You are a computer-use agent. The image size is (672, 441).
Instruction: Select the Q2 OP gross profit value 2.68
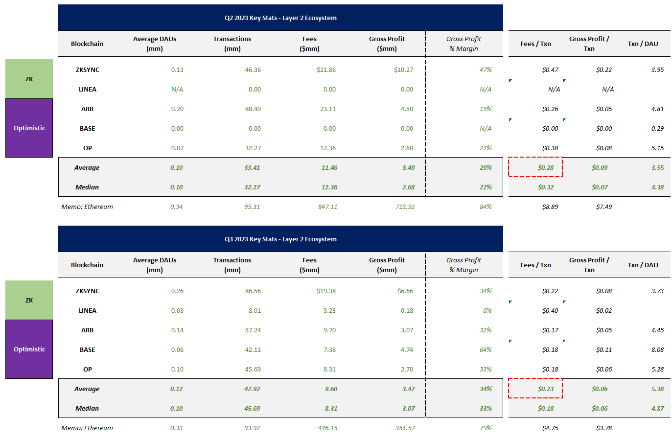(x=407, y=148)
